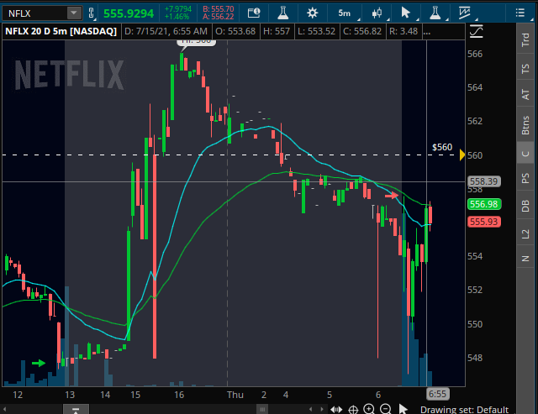Open Patterns via the second flask icon

(x=435, y=13)
